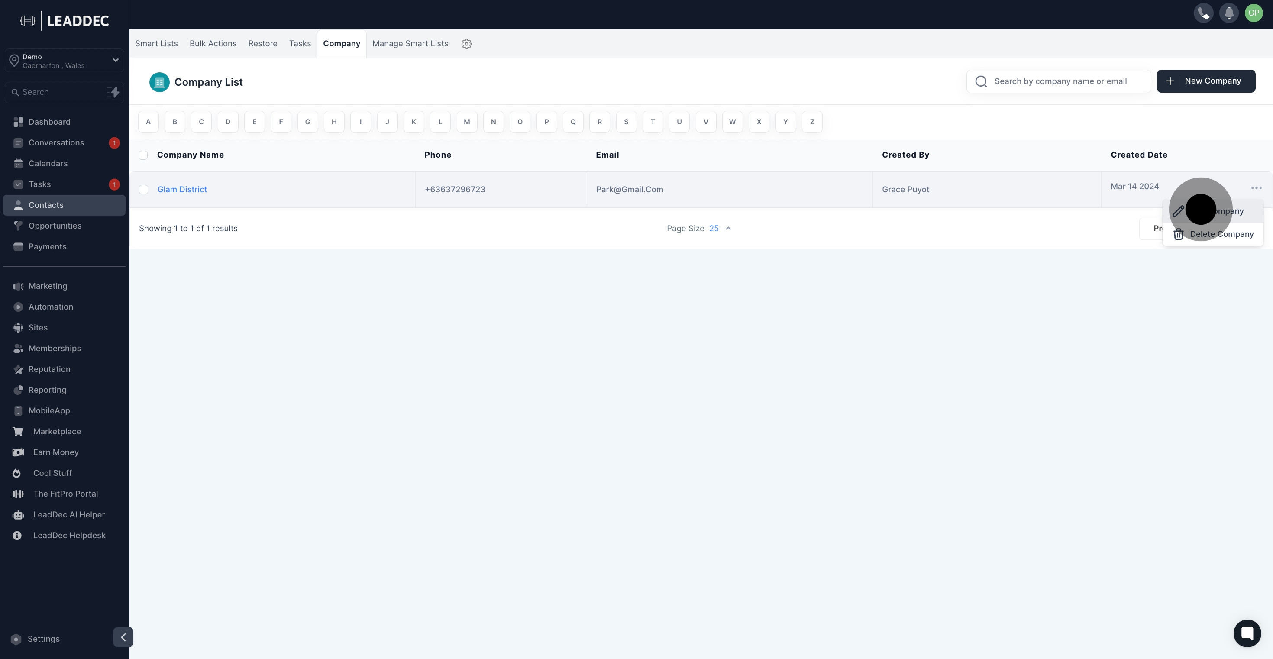Image resolution: width=1273 pixels, height=659 pixels.
Task: Filter companies by letter P
Action: coord(546,122)
